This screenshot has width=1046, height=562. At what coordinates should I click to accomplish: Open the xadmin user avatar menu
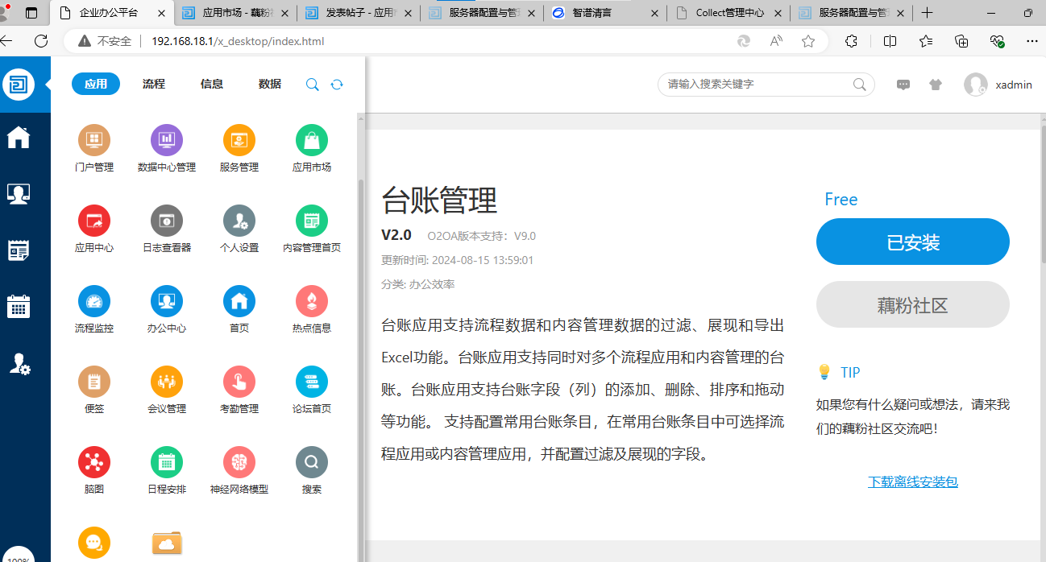[x=976, y=85]
